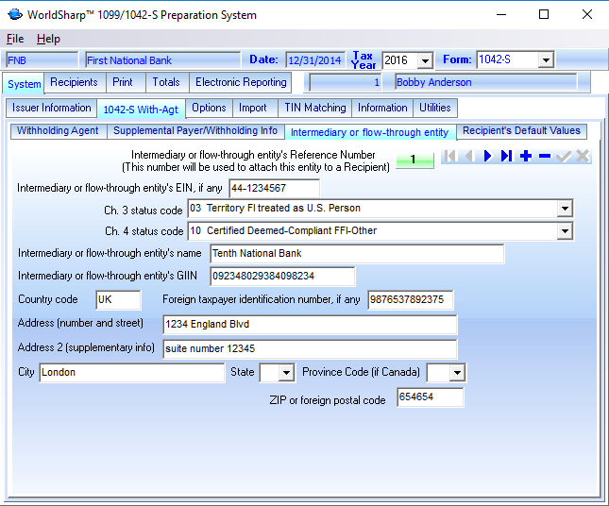
Task: Add new intermediary record with plus icon
Action: click(525, 157)
